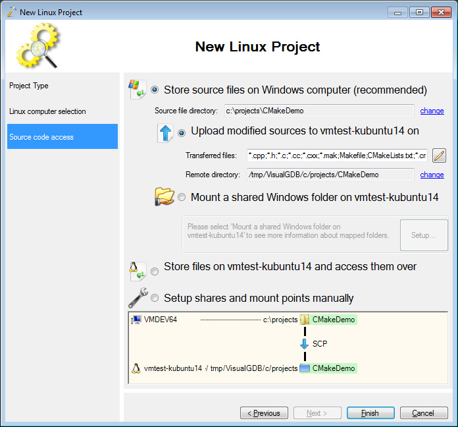Click the Linux penguin file icon beside Store files
Screen dimensions: 458x427
[138, 271]
